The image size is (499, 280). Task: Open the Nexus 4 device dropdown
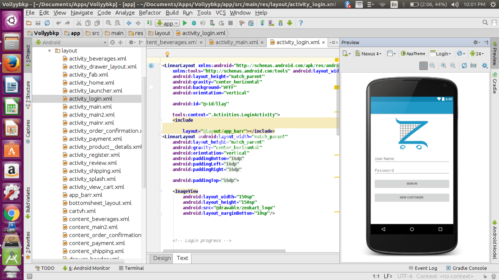coord(369,54)
